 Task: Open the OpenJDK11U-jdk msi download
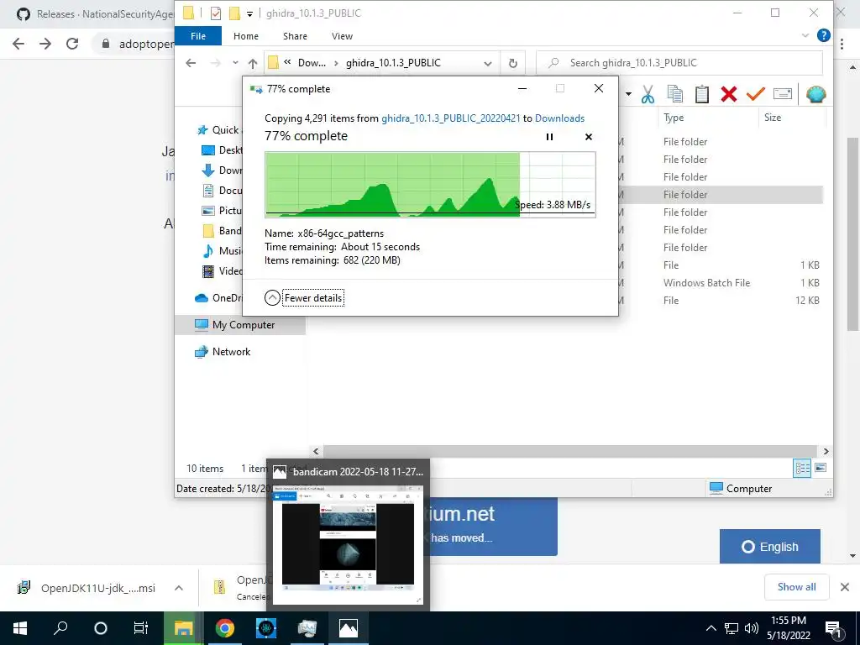(87, 588)
